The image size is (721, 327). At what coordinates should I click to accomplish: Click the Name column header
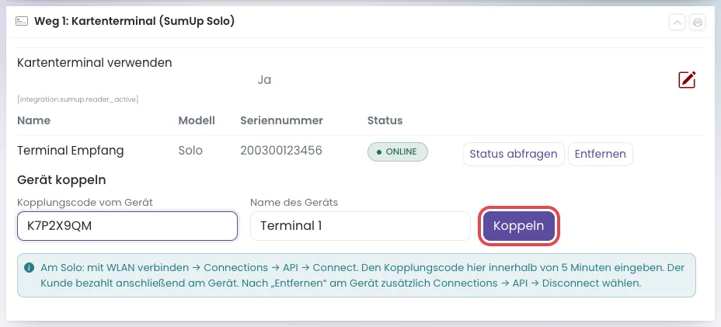[x=33, y=120]
